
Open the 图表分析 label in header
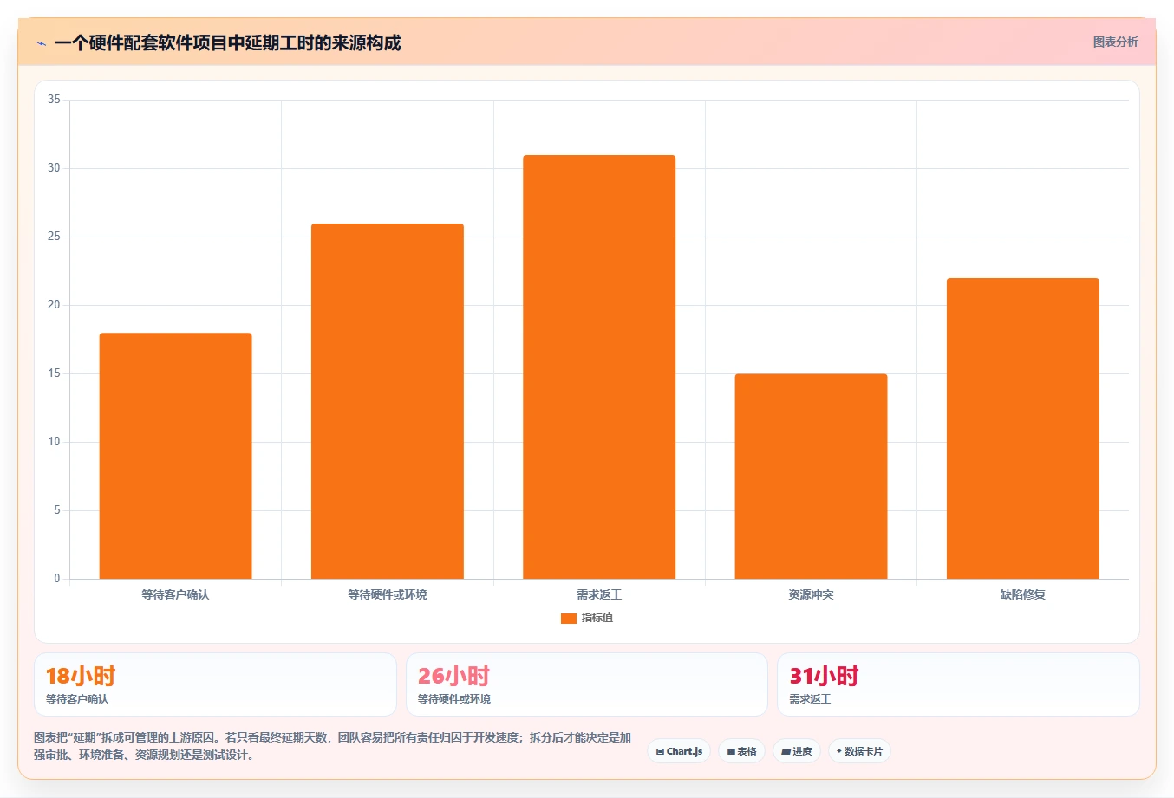(x=1115, y=42)
